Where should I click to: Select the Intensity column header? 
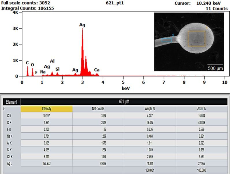(46, 109)
